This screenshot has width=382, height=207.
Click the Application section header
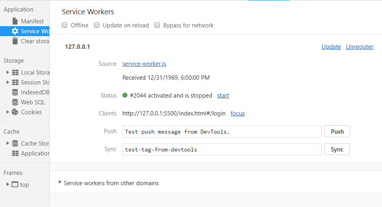coord(19,10)
